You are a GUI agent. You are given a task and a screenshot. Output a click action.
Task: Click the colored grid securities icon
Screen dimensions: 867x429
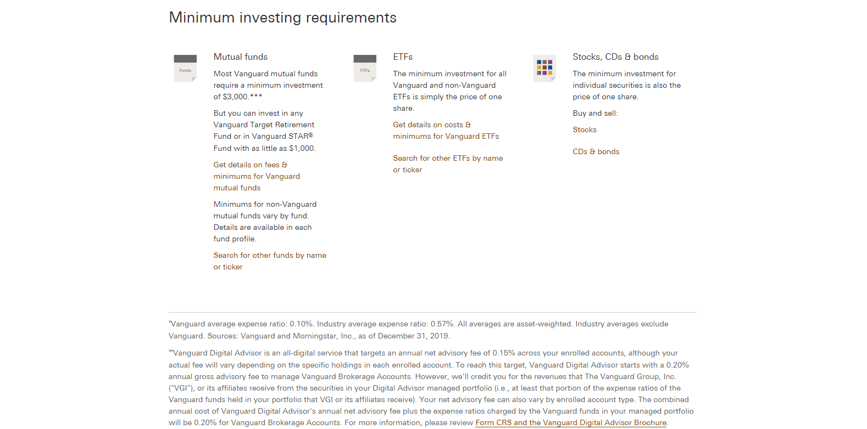click(544, 68)
